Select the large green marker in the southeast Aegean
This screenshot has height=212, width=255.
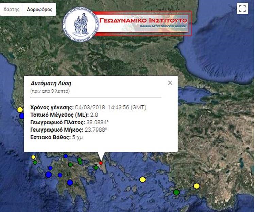coord(176,192)
